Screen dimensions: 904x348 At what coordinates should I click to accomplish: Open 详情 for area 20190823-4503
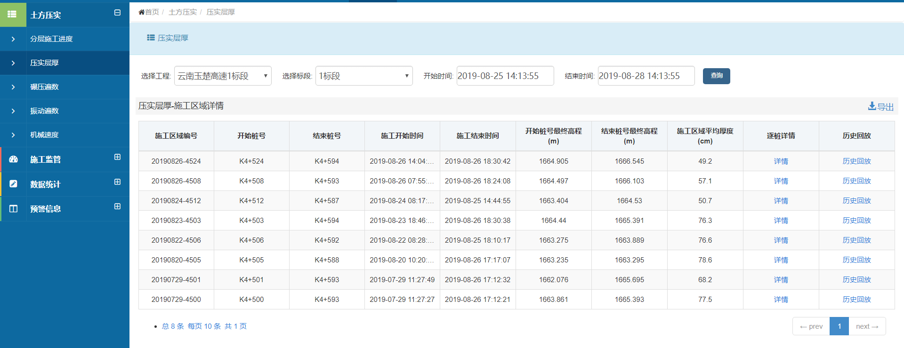[x=781, y=221]
